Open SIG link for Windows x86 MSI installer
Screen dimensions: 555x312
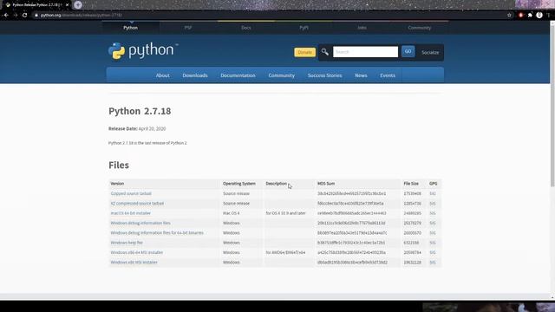click(x=433, y=263)
